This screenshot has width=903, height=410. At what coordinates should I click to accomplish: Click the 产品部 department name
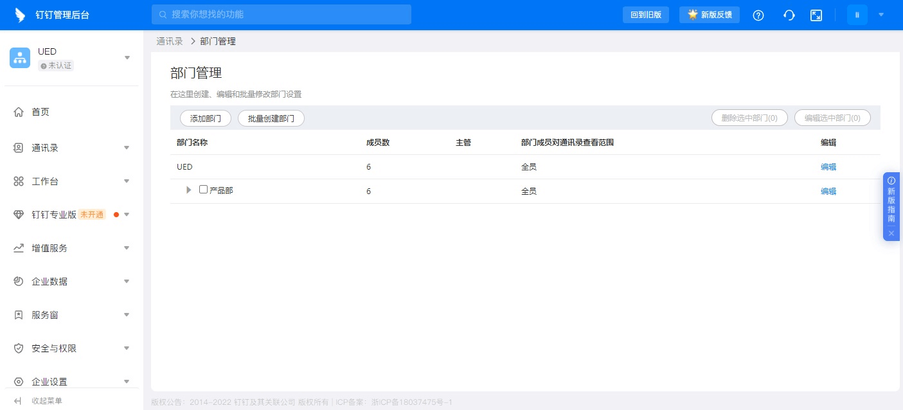pyautogui.click(x=221, y=191)
